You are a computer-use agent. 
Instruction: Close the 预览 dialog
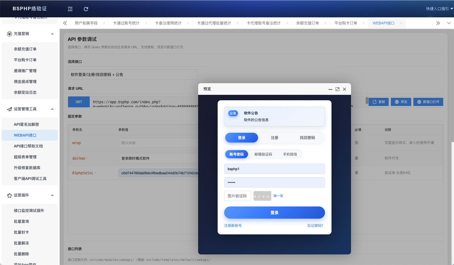344,89
